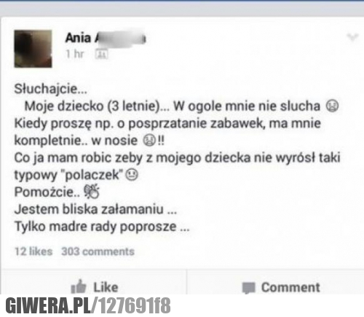Click the friends audience icon
Image resolution: width=364 pixels, height=317 pixels.
(101, 54)
